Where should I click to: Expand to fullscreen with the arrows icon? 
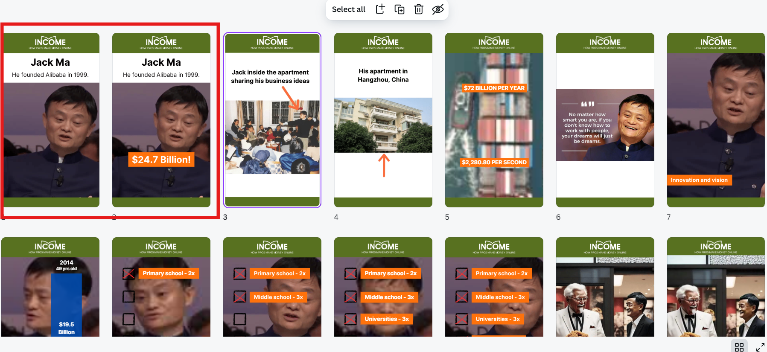coord(760,347)
